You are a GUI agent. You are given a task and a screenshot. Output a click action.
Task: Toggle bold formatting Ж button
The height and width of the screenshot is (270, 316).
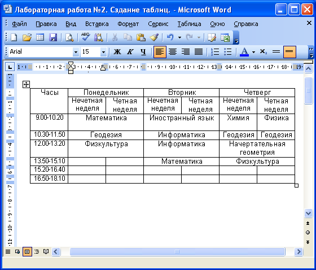(x=117, y=52)
